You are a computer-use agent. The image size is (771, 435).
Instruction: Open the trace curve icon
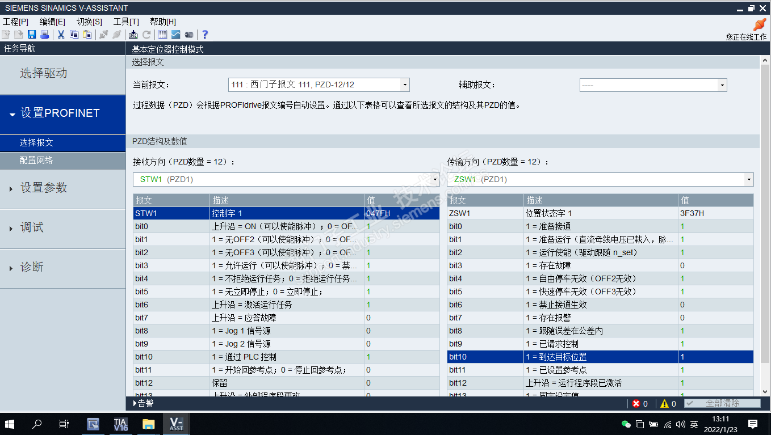click(x=176, y=35)
